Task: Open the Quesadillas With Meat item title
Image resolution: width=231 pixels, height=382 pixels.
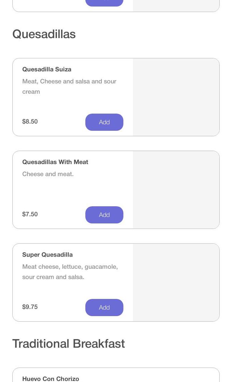Action: click(55, 162)
